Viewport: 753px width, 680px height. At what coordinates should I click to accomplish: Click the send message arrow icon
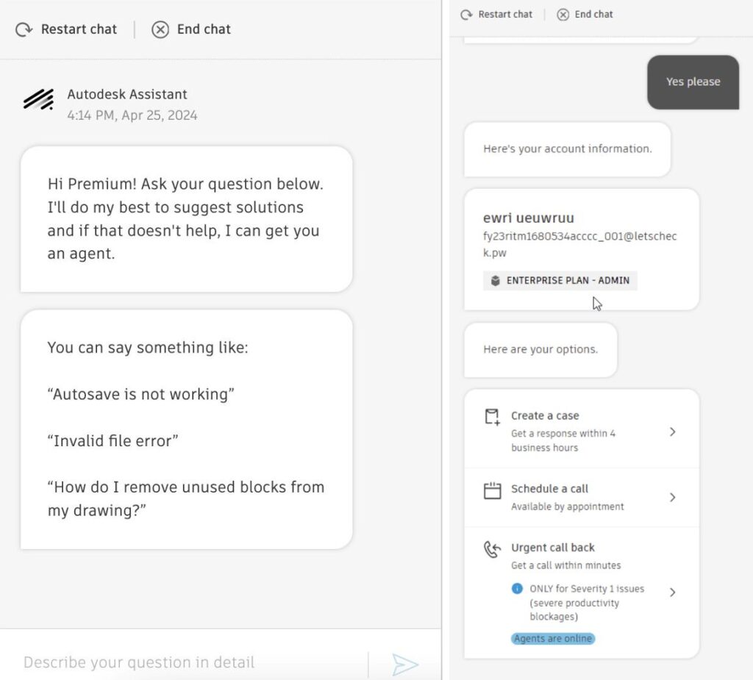pos(404,664)
